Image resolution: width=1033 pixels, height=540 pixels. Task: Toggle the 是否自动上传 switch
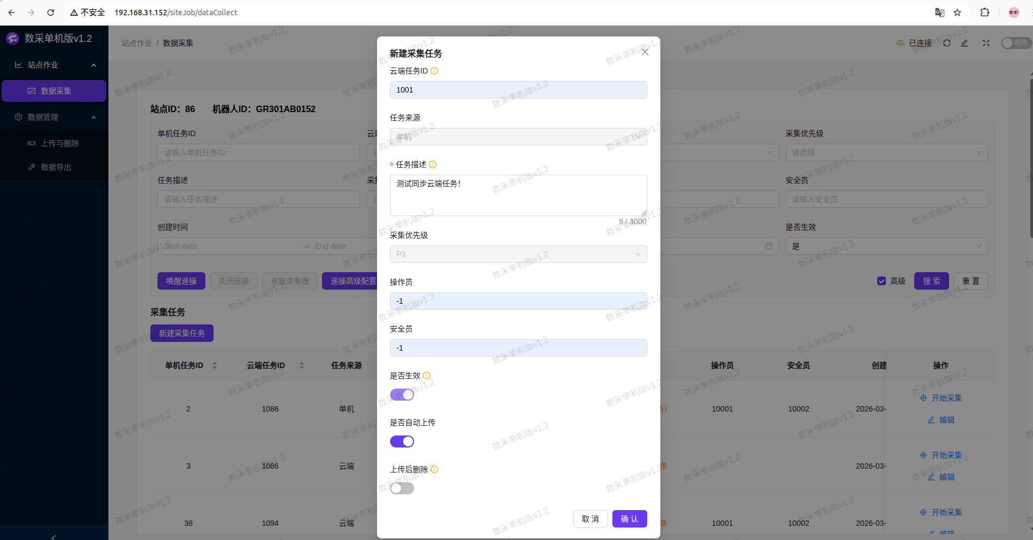[402, 441]
